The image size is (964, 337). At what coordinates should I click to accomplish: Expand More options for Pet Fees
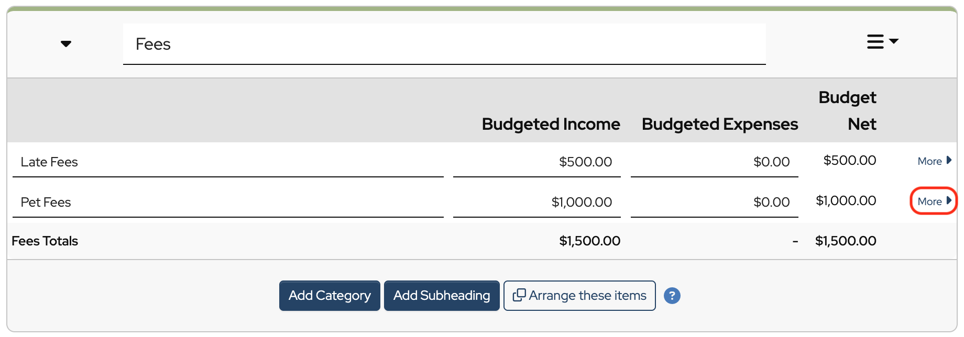click(934, 201)
